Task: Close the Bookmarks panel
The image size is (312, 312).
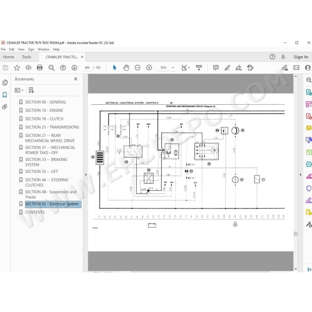Action: point(76,79)
